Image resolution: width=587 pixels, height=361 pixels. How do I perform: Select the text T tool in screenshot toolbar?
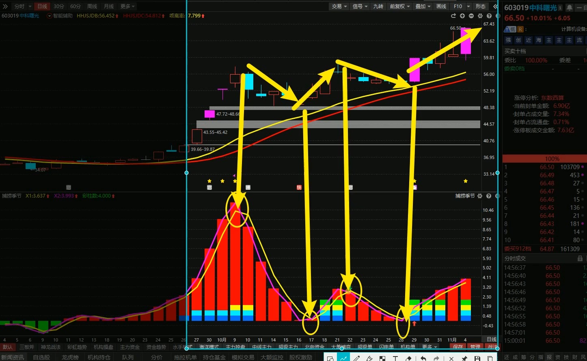[395, 359]
